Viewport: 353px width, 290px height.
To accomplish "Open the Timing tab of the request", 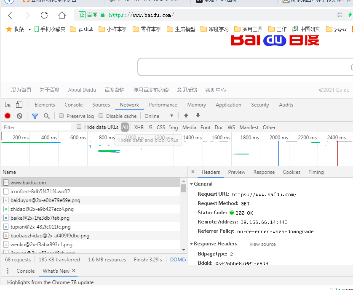I will [x=316, y=172].
